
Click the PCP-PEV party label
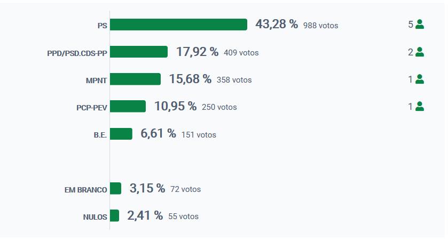[x=91, y=107]
